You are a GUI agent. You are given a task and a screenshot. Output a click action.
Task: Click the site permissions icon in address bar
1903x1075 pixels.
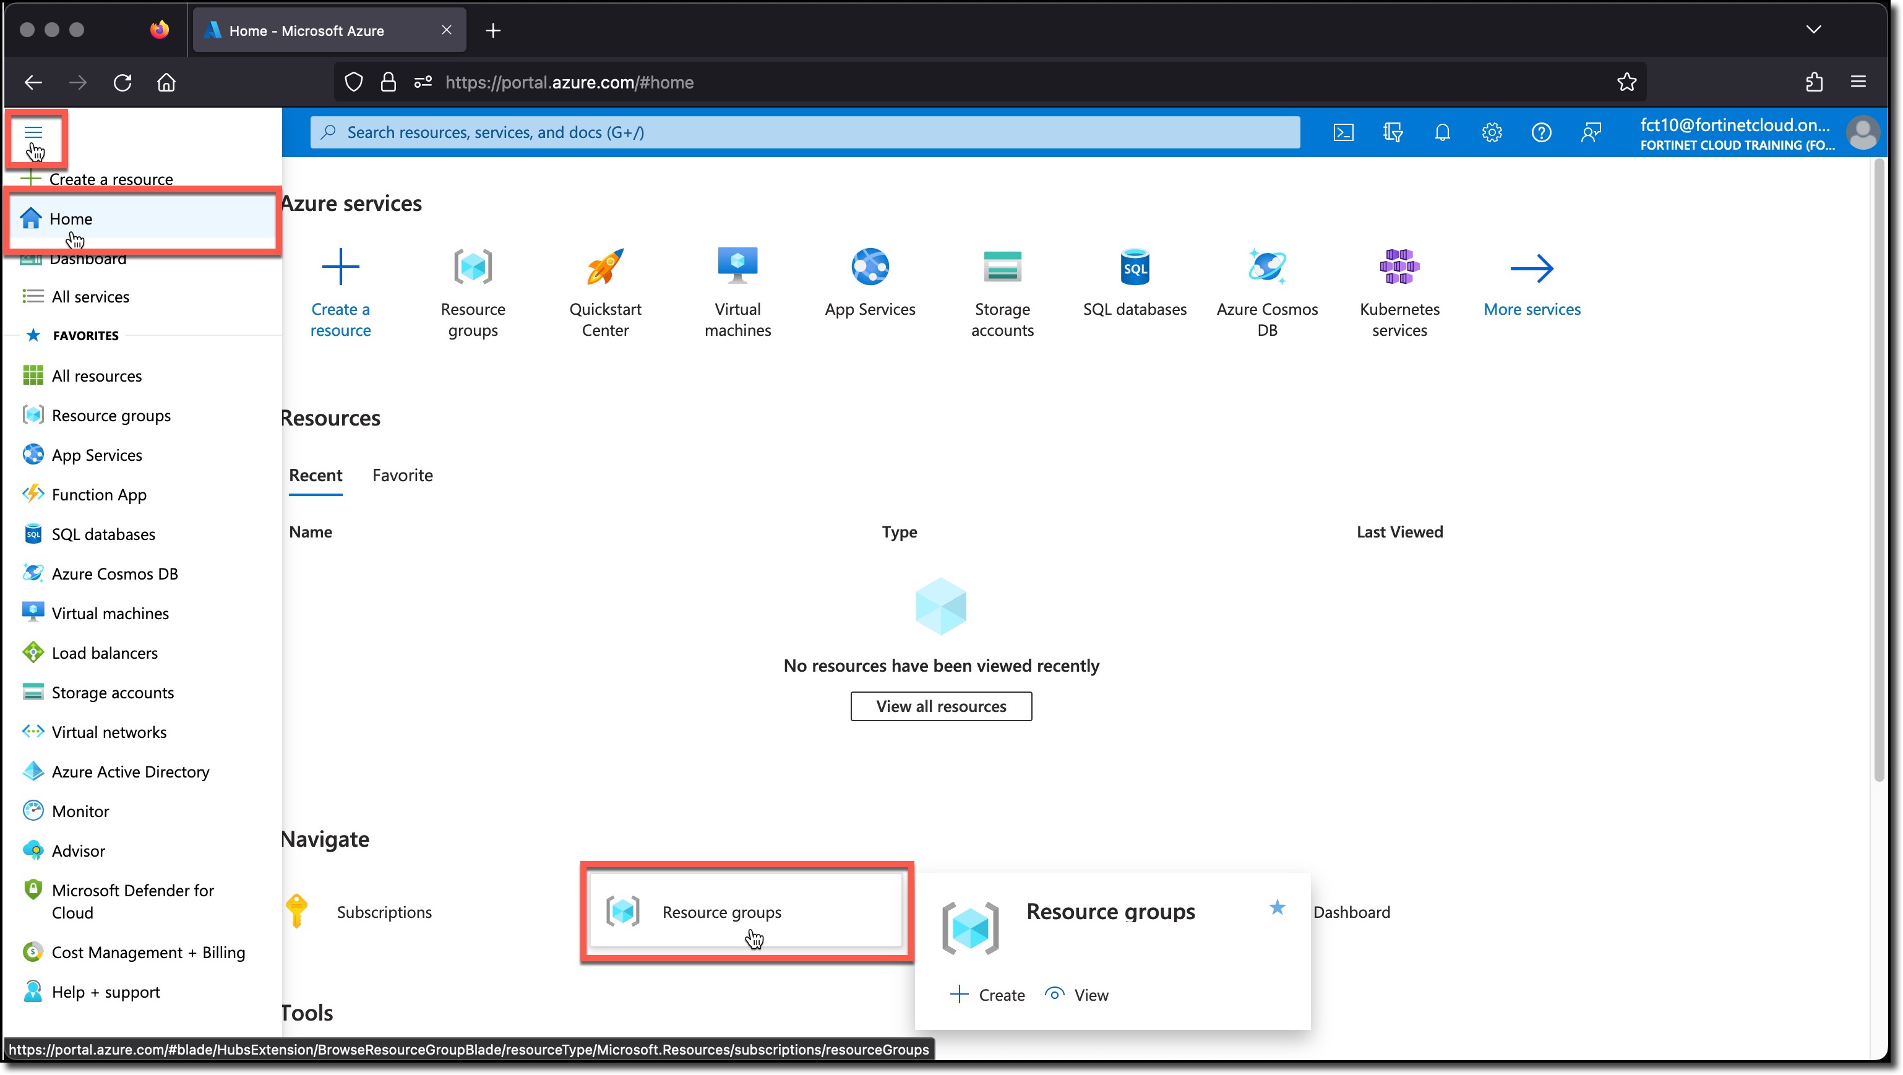423,82
